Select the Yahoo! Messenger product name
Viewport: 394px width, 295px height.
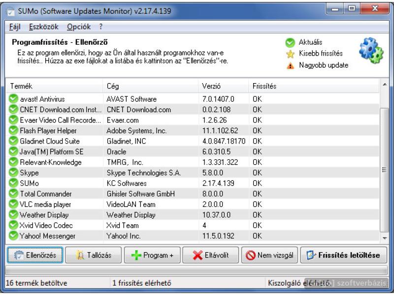click(x=47, y=236)
